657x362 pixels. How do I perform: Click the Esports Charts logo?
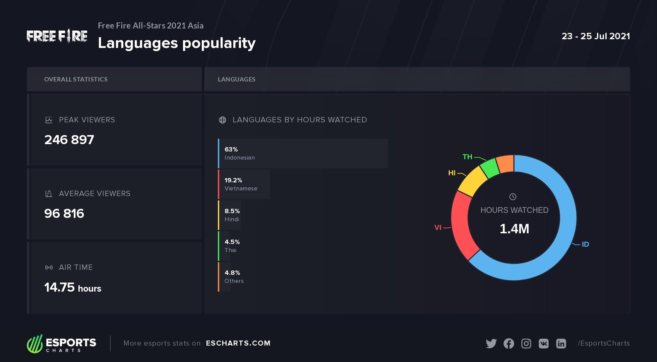click(61, 344)
